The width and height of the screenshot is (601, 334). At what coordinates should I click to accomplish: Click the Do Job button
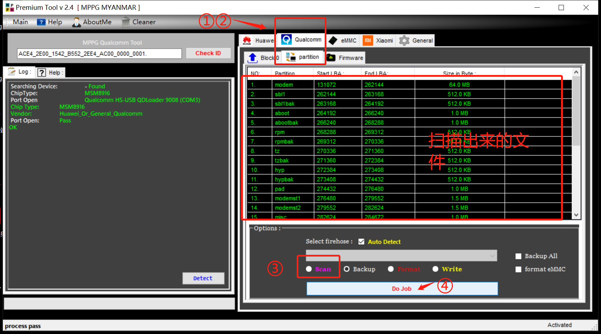point(402,289)
